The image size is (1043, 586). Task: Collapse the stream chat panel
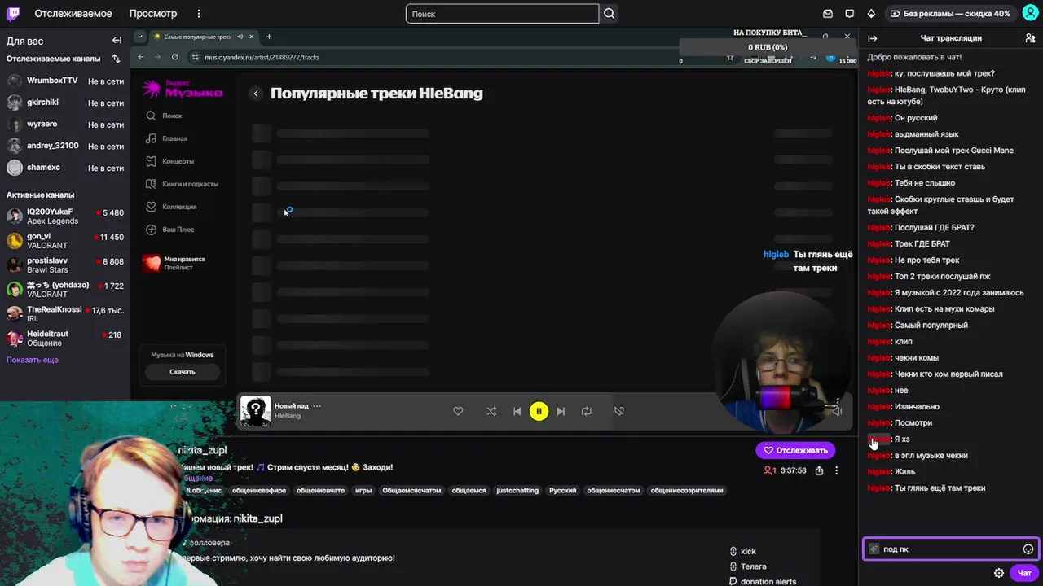click(x=872, y=38)
